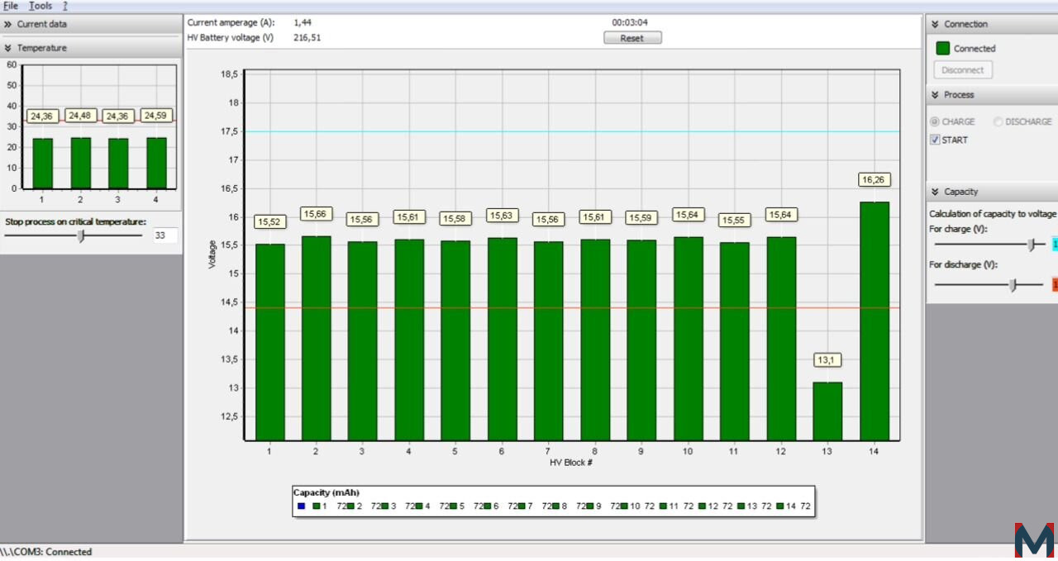Click the legend swatch for block 8
Viewport: 1058px width, 561px height.
(x=556, y=506)
